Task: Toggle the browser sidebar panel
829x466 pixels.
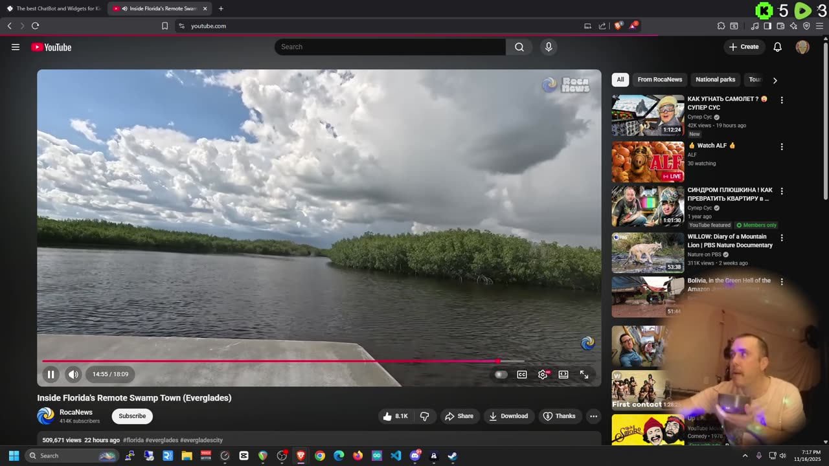Action: (767, 26)
